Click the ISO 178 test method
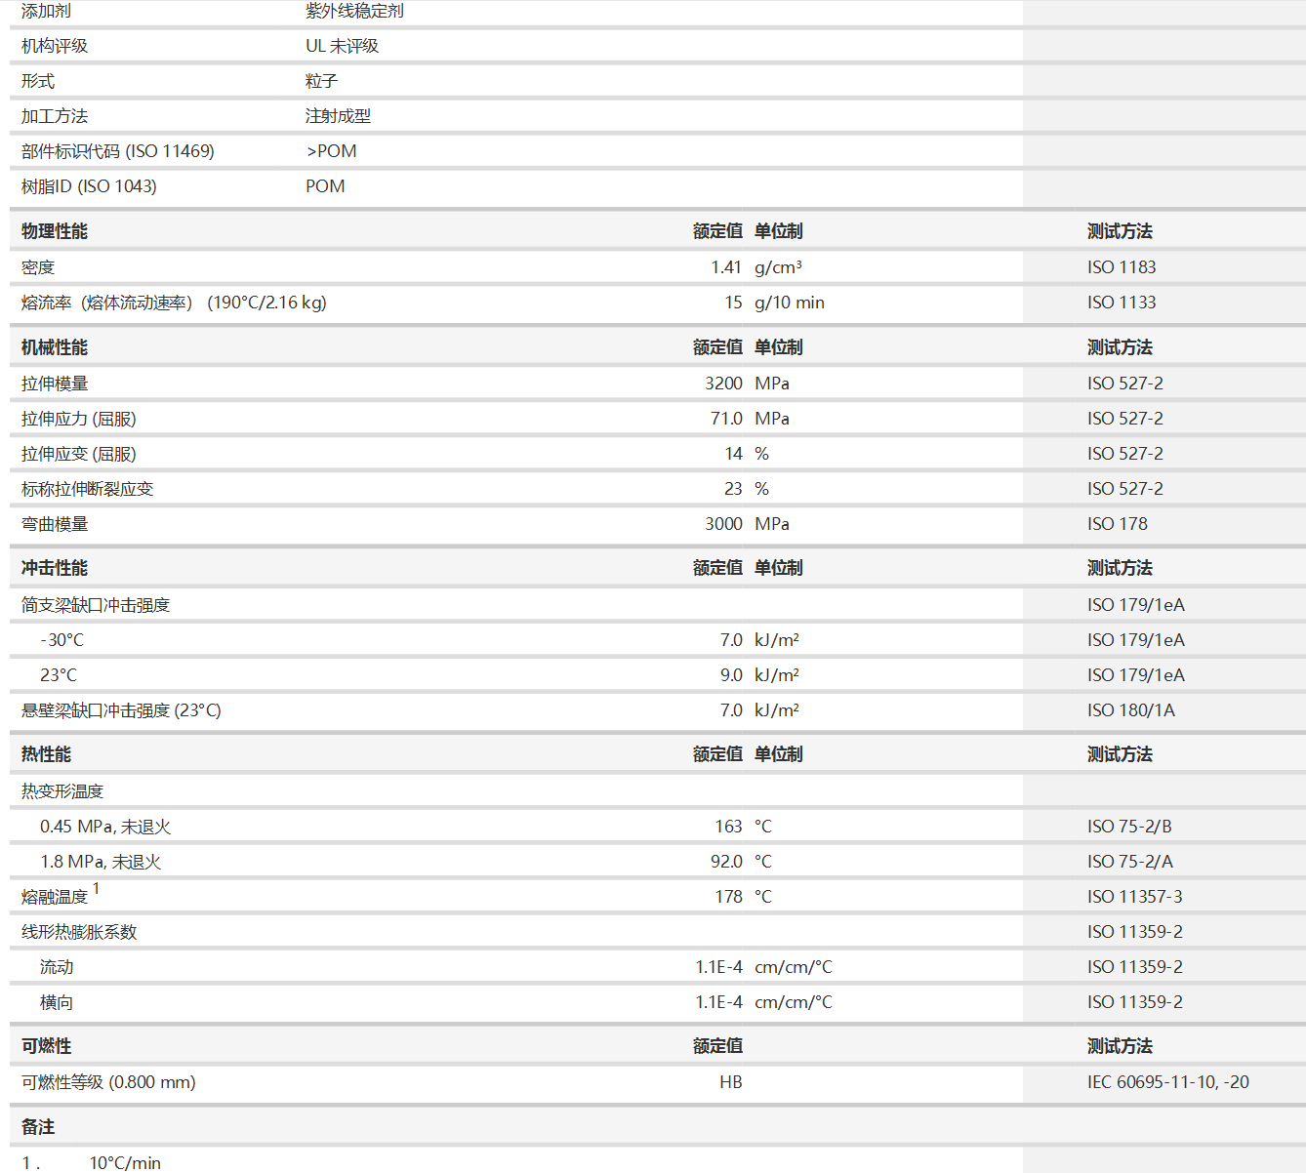The height and width of the screenshot is (1173, 1306). click(x=1117, y=524)
